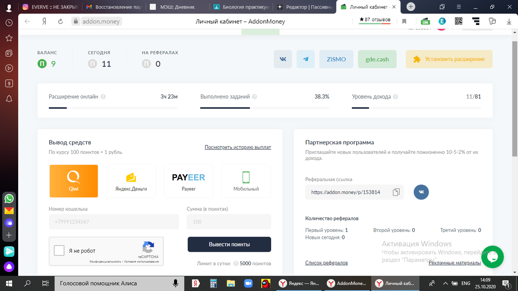Image resolution: width=518 pixels, height=291 pixels.
Task: Go back with browser back arrow
Action: [28, 21]
